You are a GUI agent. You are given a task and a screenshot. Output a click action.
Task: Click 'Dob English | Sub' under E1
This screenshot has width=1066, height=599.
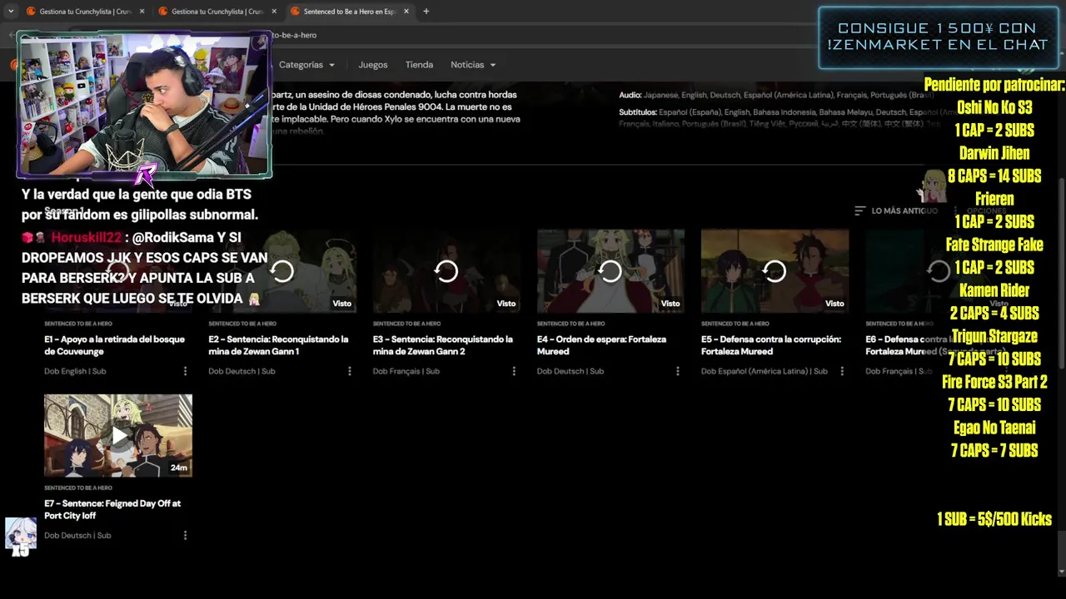[x=75, y=371]
